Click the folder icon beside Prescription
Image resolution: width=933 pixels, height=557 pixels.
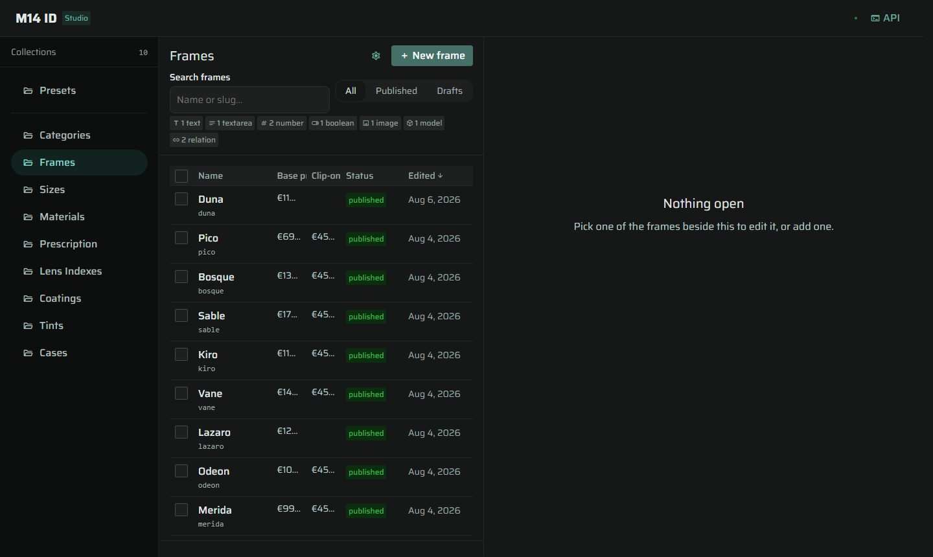pyautogui.click(x=28, y=244)
